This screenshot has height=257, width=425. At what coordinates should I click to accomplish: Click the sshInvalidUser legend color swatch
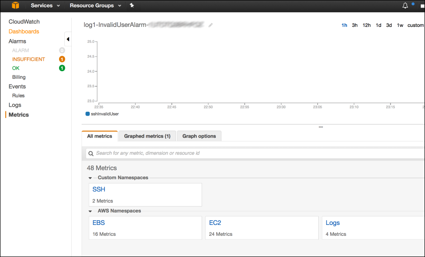coord(87,114)
